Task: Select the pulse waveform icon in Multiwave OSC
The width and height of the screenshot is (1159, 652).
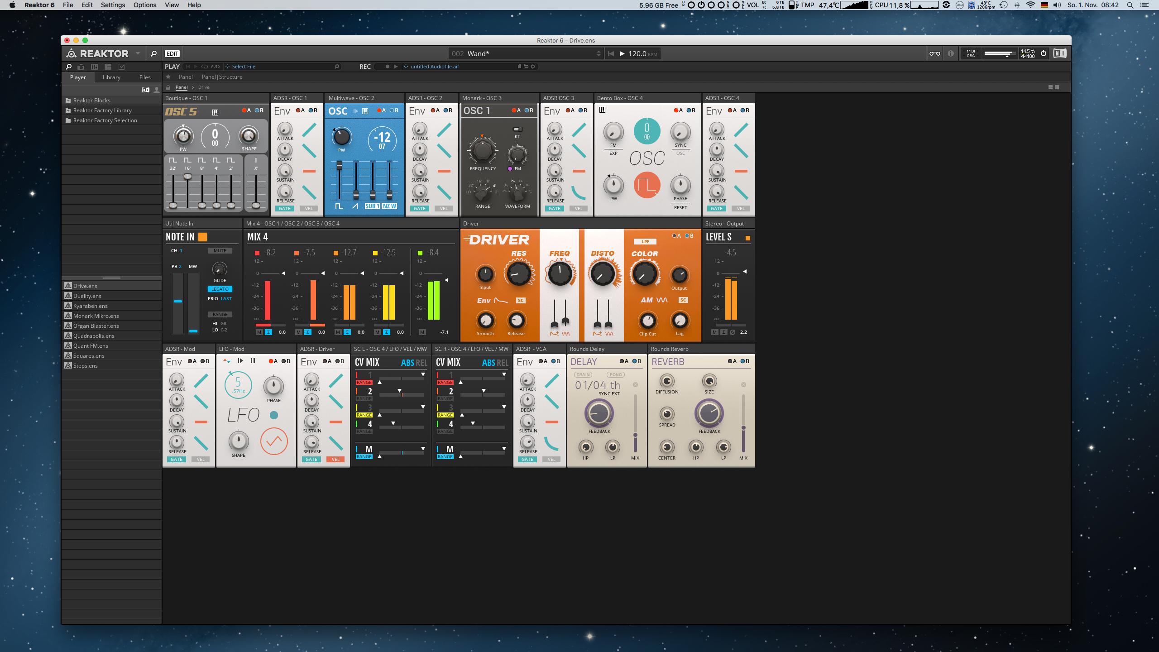Action: 339,206
